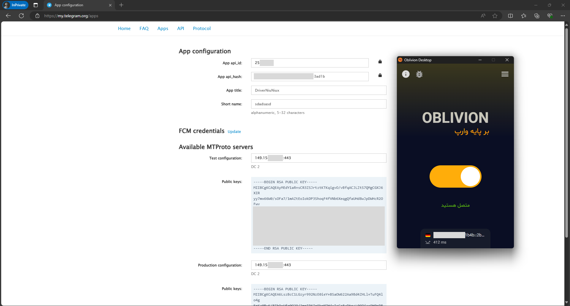570x306 pixels.
Task: Click the page vertical scrollbar thumb
Action: coord(567,133)
